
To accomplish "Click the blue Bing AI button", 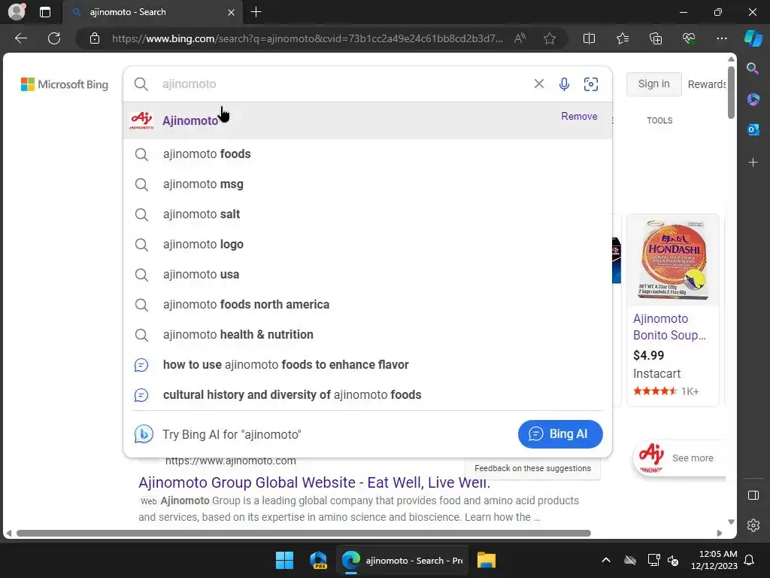I will point(559,434).
